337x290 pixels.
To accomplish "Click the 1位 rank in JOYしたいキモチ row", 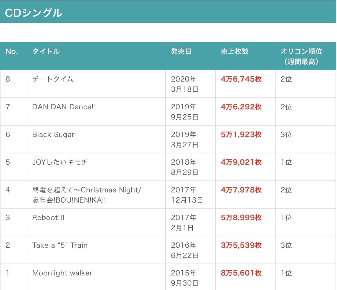I will click(286, 162).
